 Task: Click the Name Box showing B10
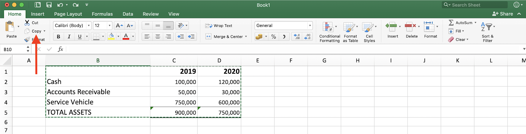click(13, 49)
